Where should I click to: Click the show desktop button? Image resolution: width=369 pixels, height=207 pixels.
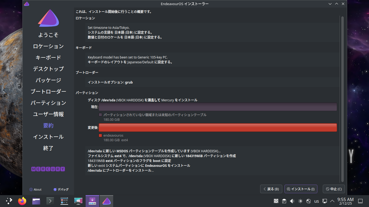pos(360,201)
